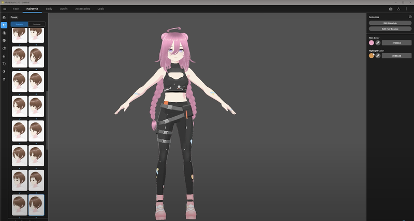This screenshot has height=221, width=414.
Task: Show the Presets hair list
Action: click(x=19, y=24)
